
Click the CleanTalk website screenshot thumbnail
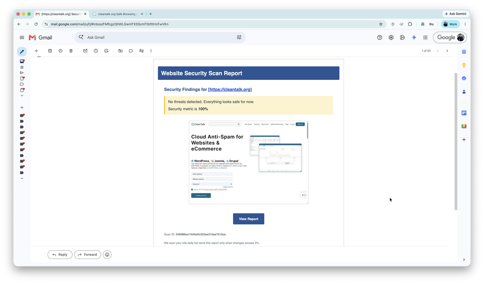tap(249, 163)
